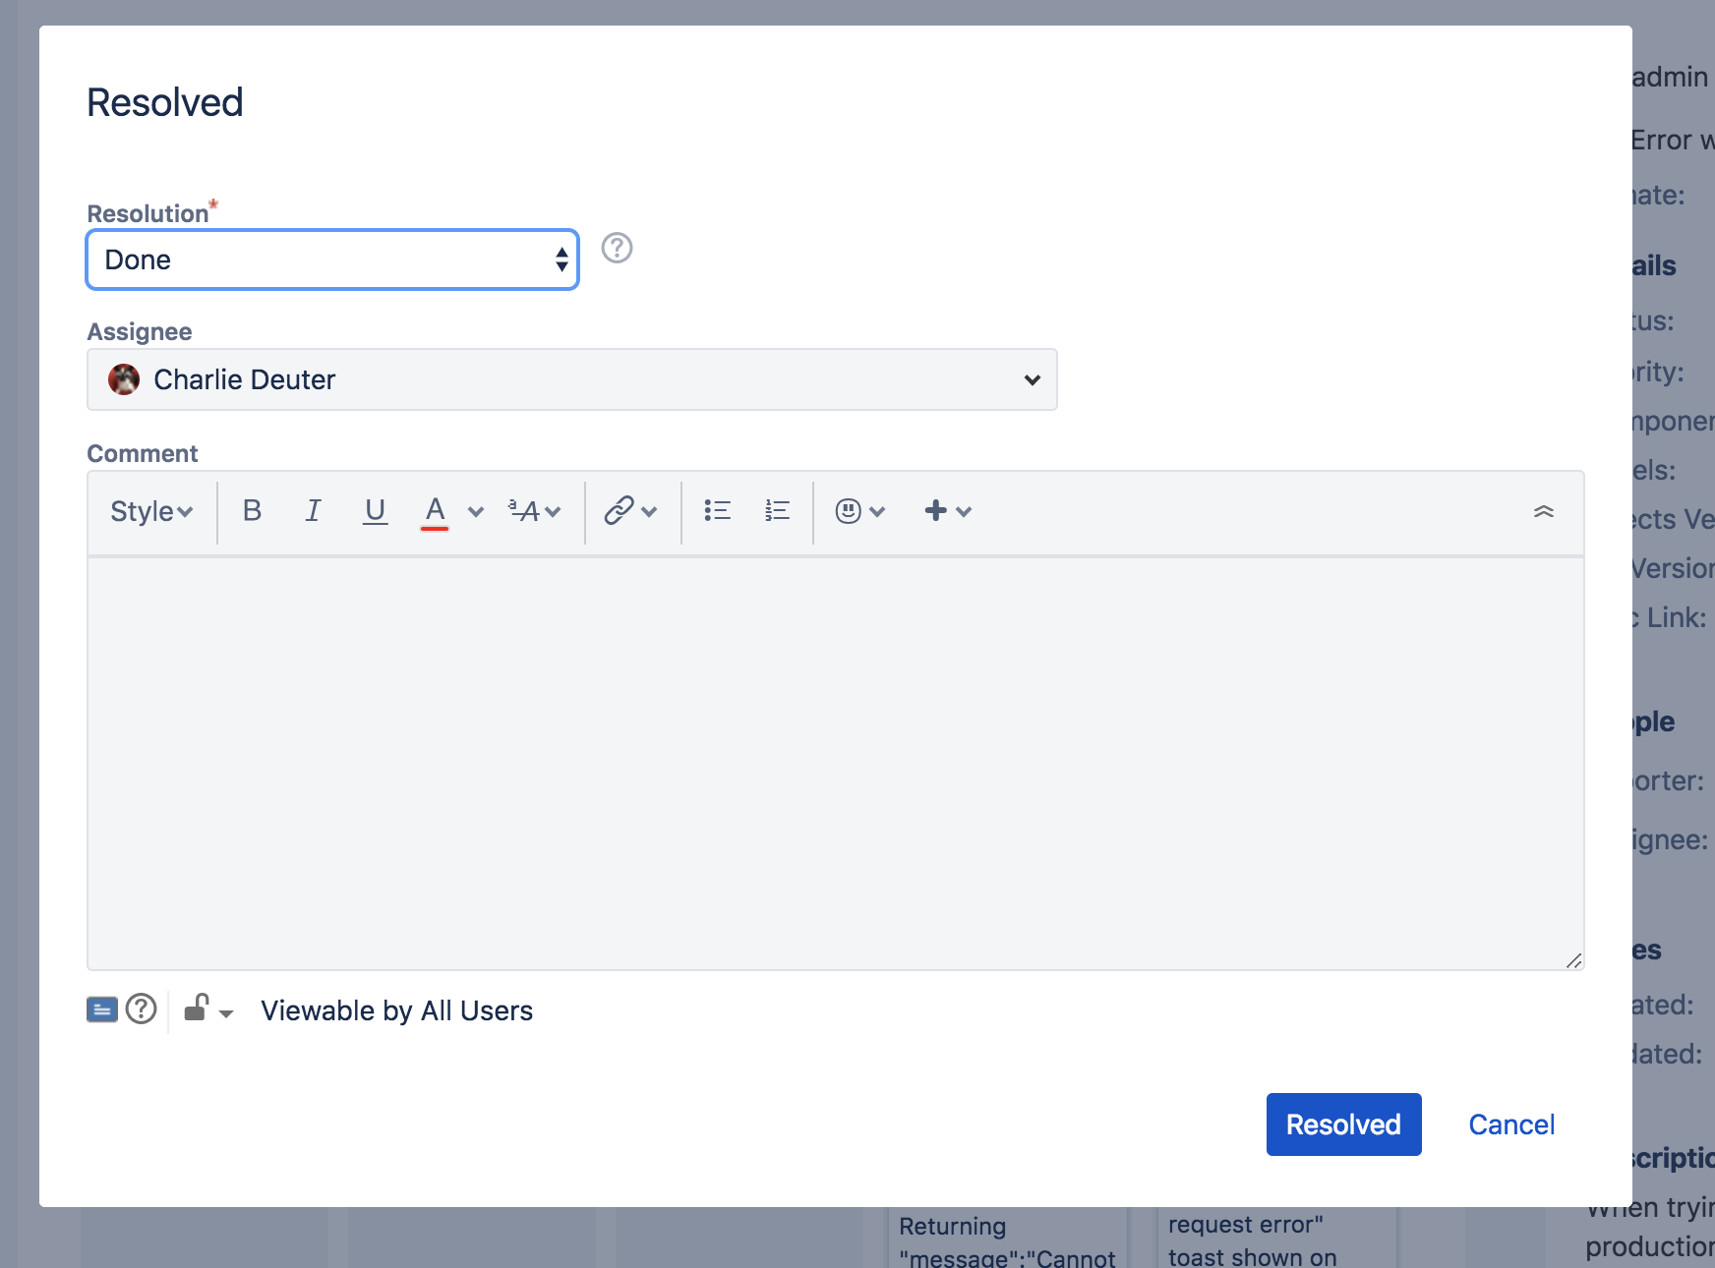1715x1268 pixels.
Task: Open comment visibility lock menu
Action: pyautogui.click(x=208, y=1009)
